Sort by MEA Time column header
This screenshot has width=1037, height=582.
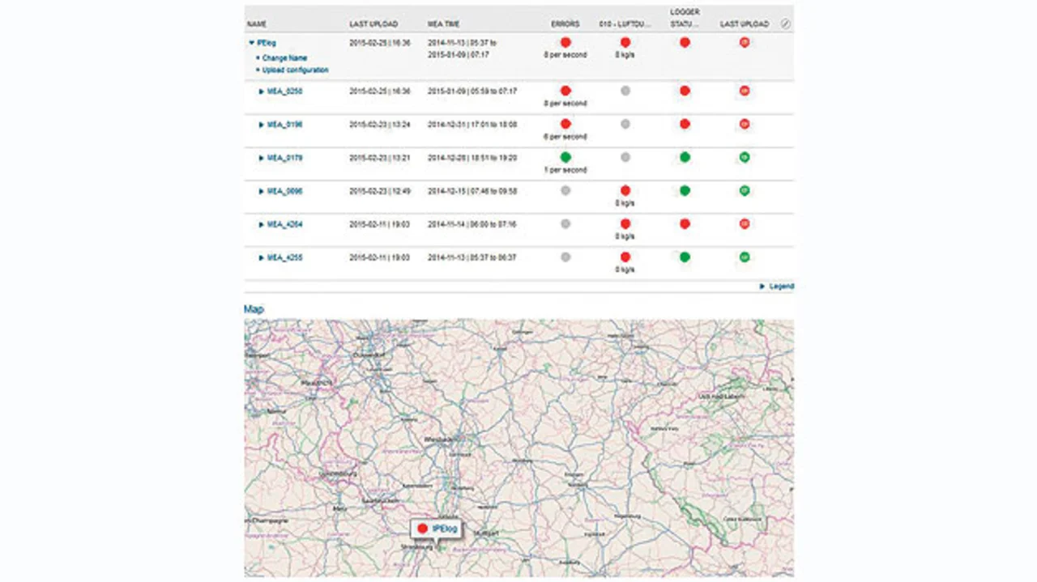click(444, 24)
